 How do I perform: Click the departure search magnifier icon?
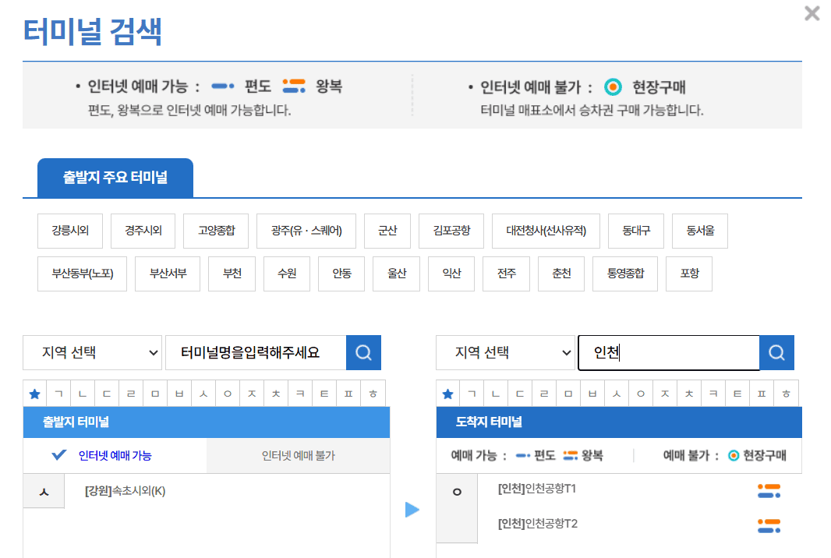coord(363,353)
